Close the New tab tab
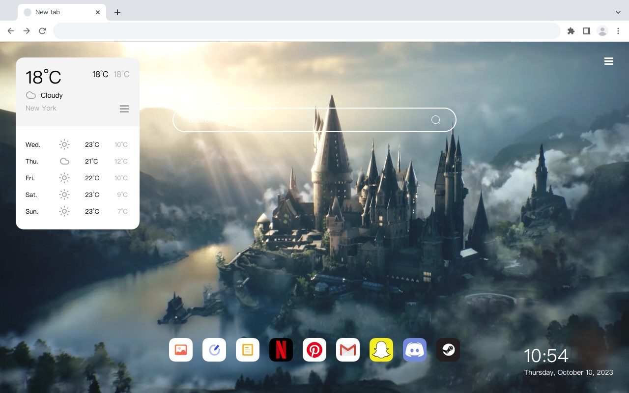Image resolution: width=629 pixels, height=393 pixels. coord(98,12)
